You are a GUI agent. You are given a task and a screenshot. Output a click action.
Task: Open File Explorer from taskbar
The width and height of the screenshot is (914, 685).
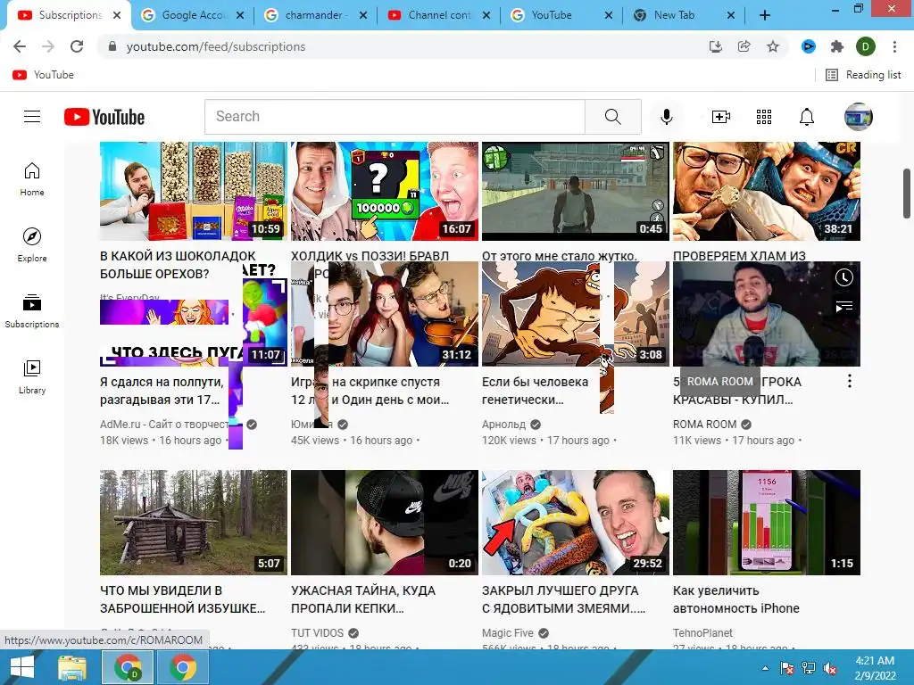73,667
